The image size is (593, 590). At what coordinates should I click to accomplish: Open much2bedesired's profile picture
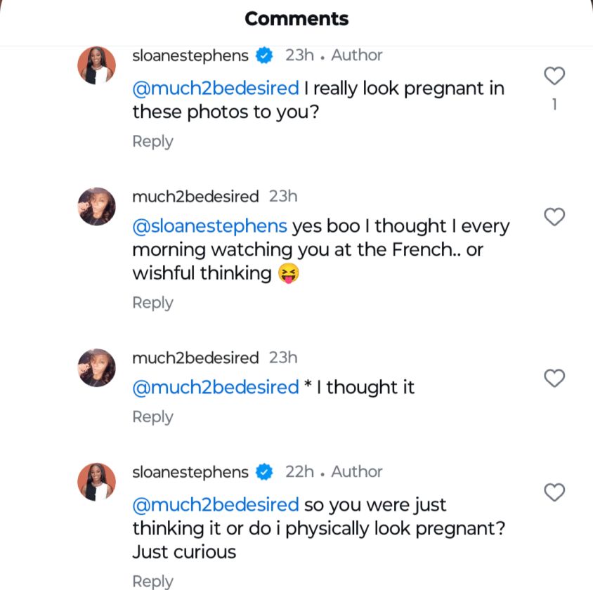(x=96, y=205)
